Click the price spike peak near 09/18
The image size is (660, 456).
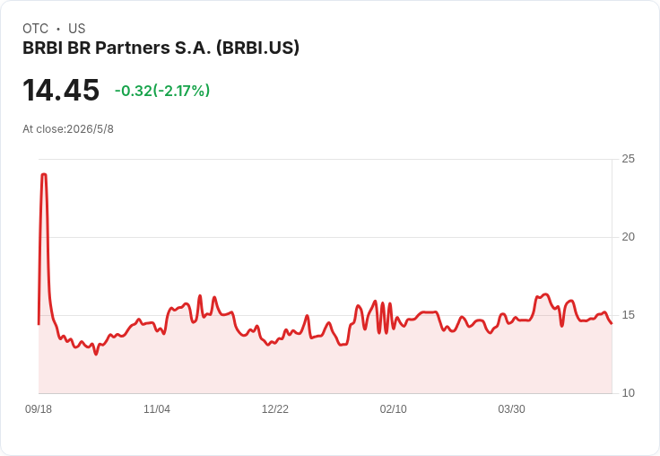(x=44, y=174)
